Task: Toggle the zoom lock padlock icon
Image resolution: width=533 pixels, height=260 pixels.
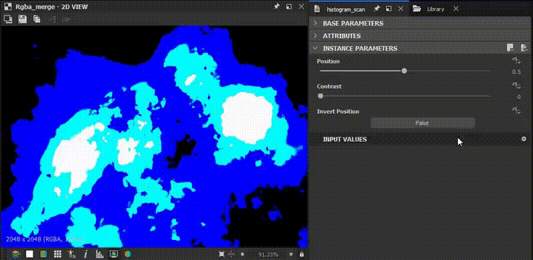Action: [x=302, y=254]
